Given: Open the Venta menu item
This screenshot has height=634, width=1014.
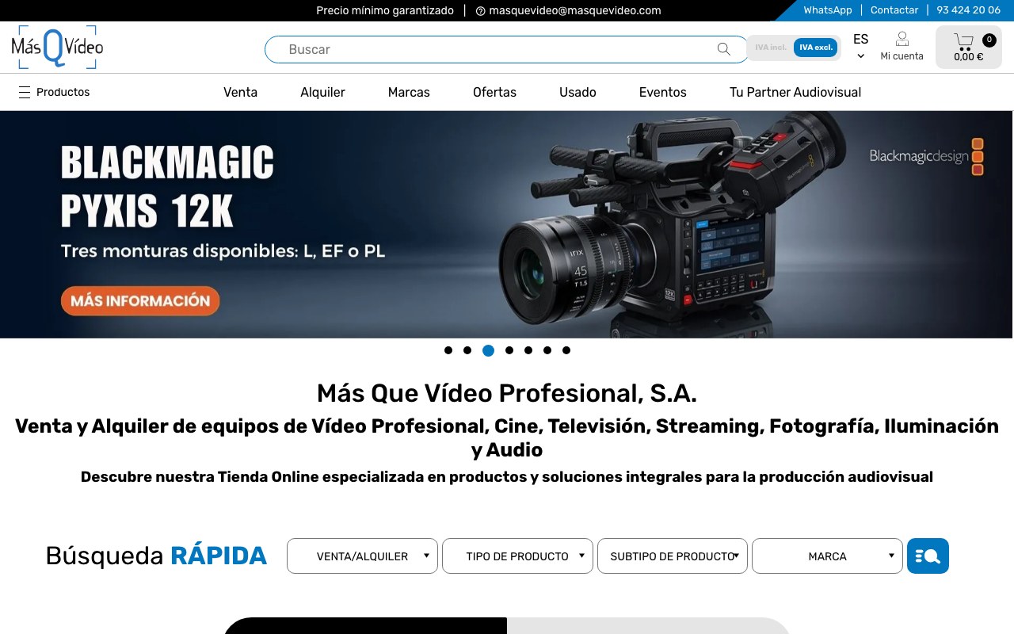Looking at the screenshot, I should [x=240, y=92].
